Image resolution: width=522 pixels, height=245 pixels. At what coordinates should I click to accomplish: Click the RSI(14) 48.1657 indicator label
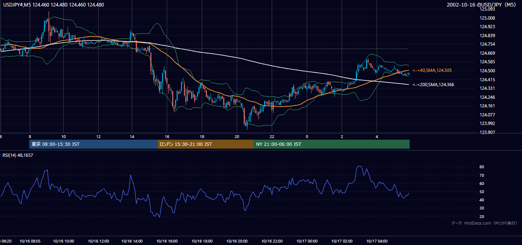click(18, 155)
